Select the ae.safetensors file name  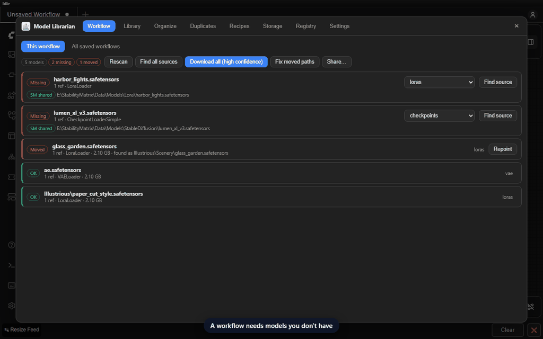63,170
